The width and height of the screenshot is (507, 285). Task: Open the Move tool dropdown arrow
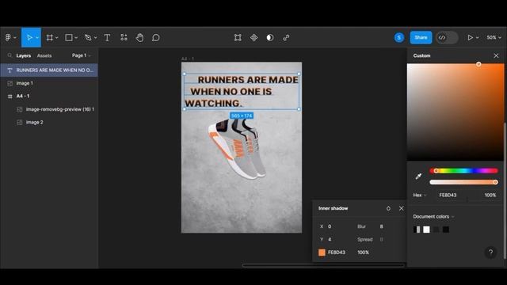coord(37,38)
